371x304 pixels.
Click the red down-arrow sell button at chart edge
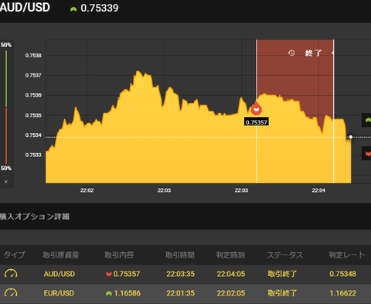click(x=367, y=153)
